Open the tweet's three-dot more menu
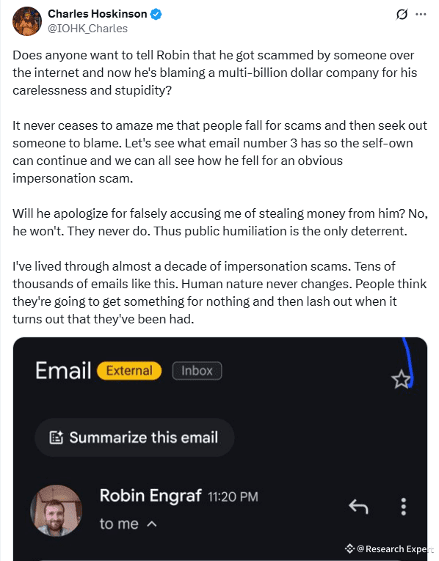This screenshot has height=561, width=439. [421, 15]
